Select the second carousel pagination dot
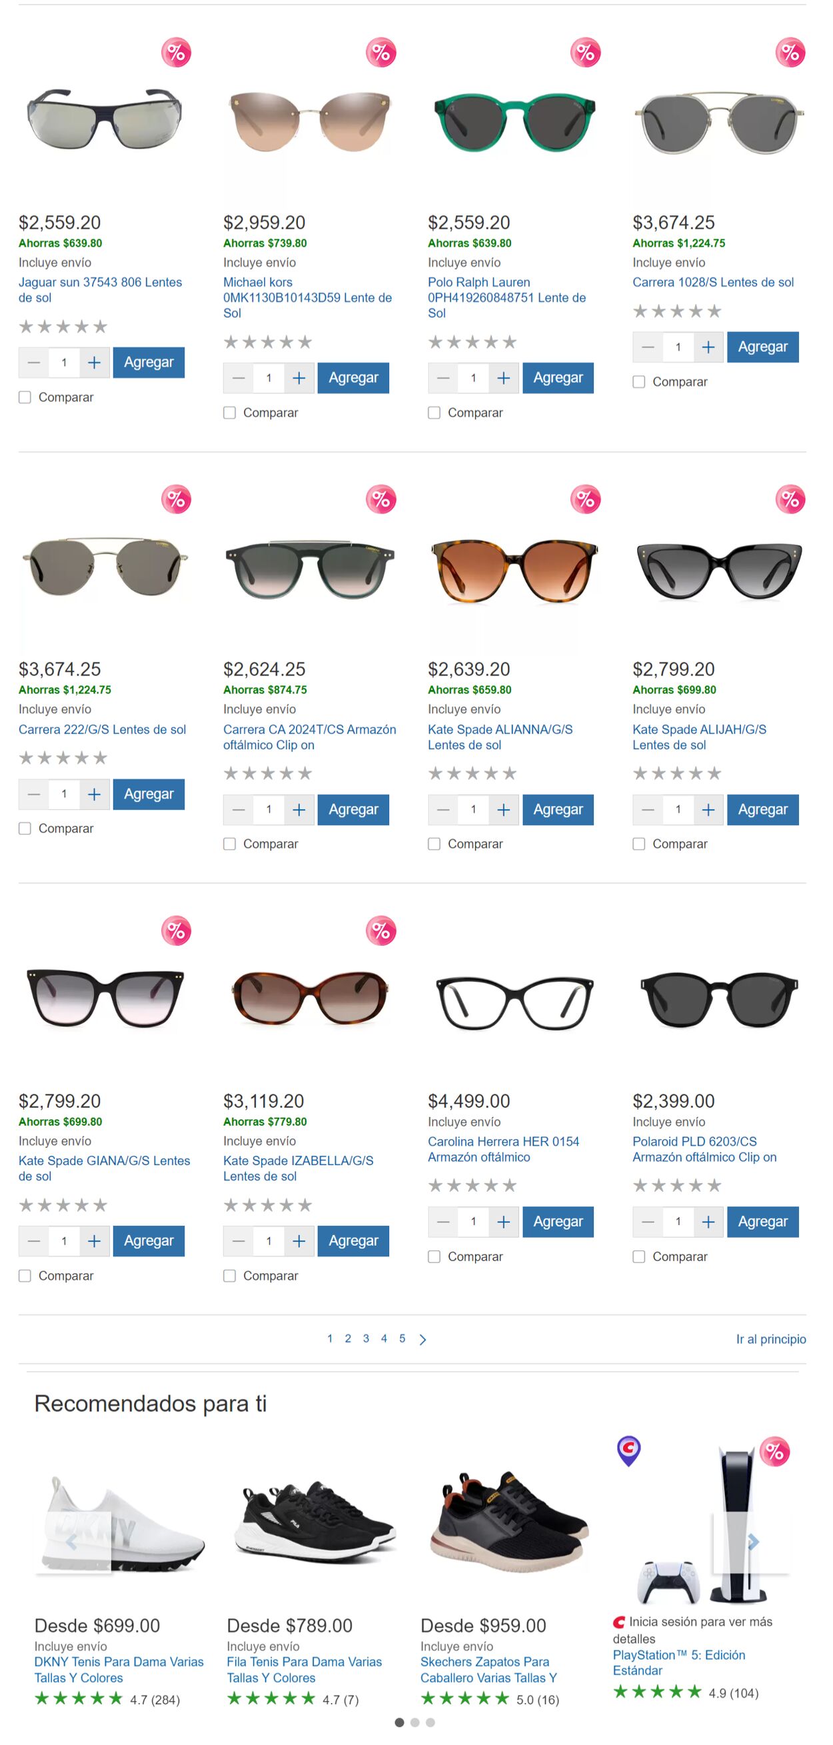Image resolution: width=833 pixels, height=1745 pixels. click(x=415, y=1722)
